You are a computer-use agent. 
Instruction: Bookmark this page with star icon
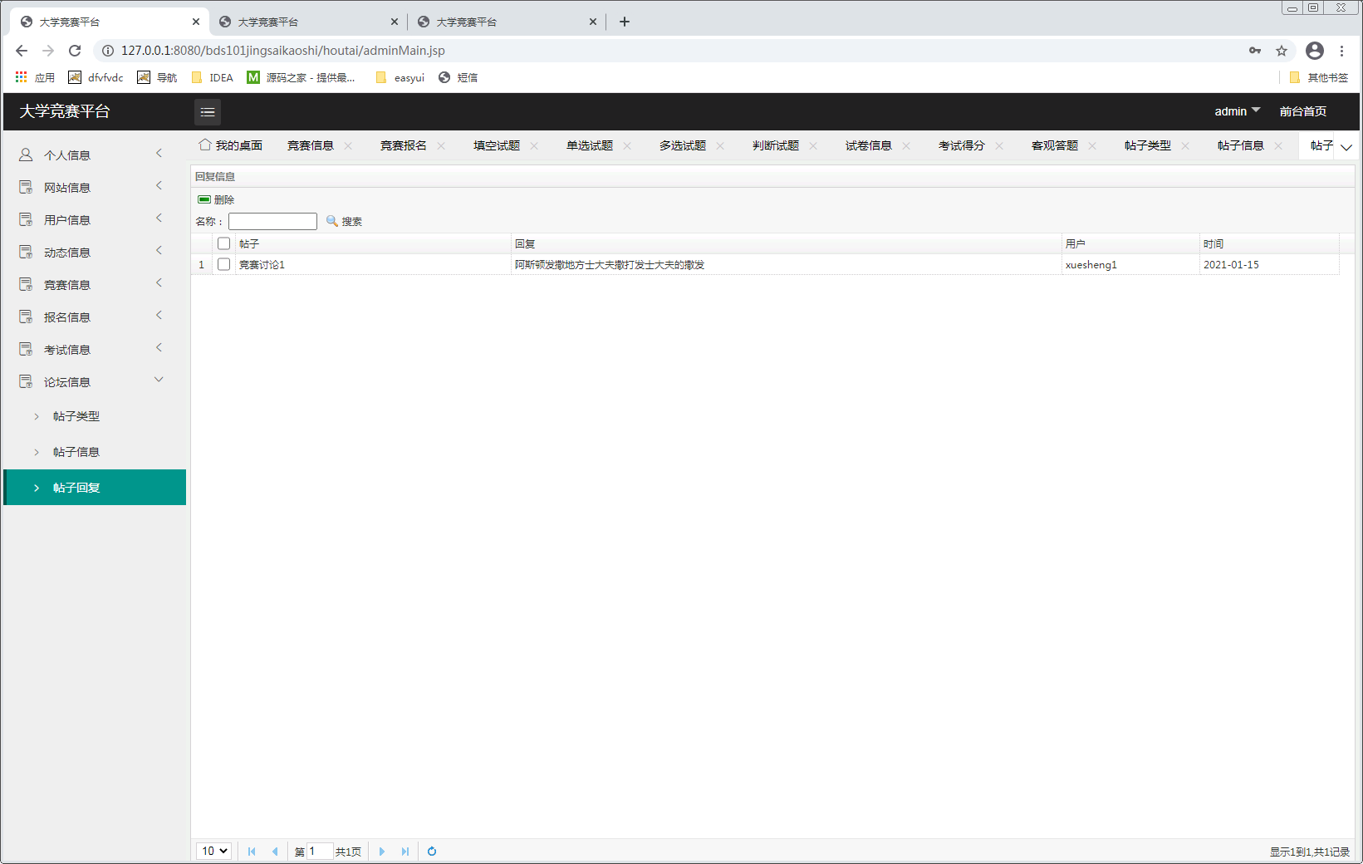point(1282,51)
